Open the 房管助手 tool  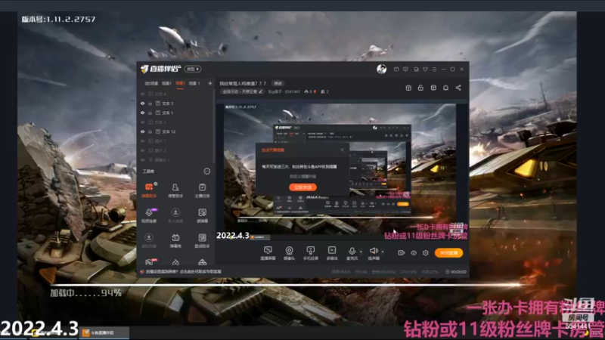point(175,190)
